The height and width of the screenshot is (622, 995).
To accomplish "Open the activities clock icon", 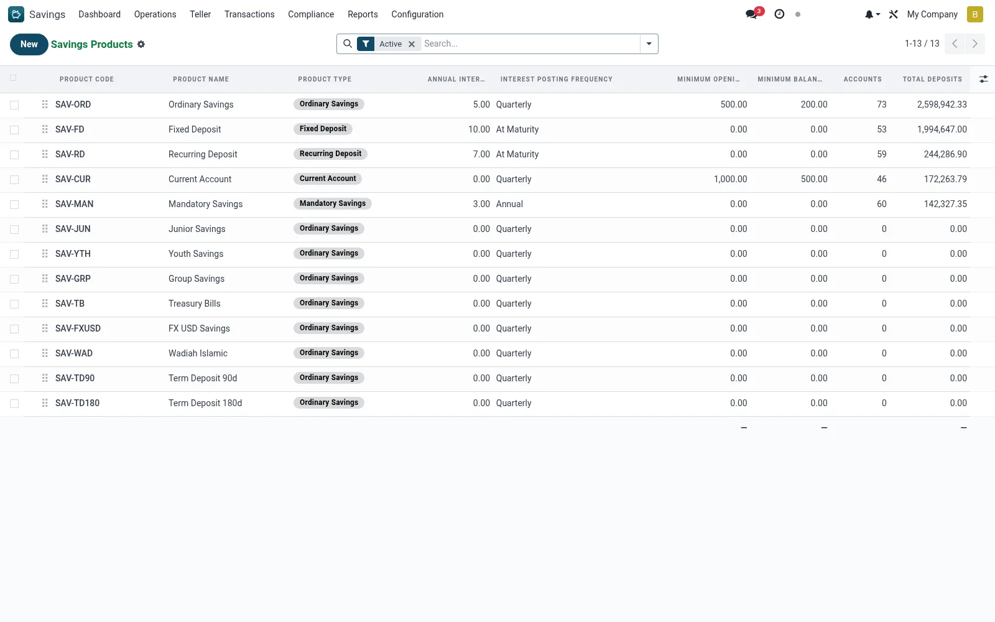I will click(779, 14).
